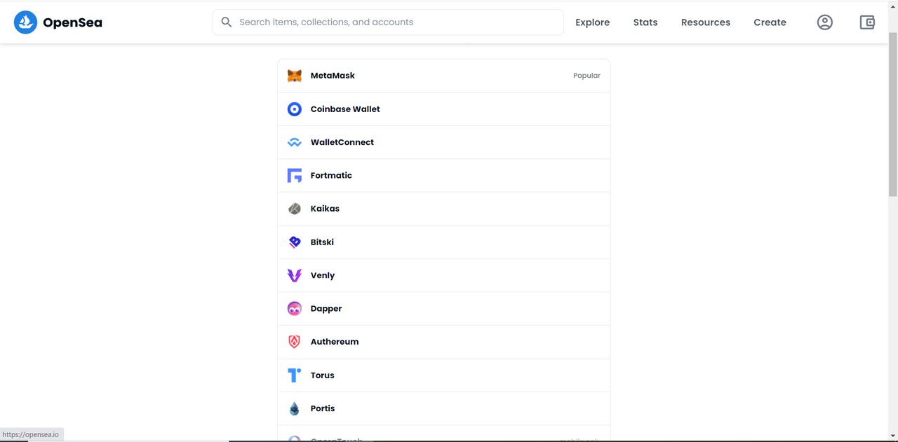The height and width of the screenshot is (442, 898).
Task: Click the WalletConnect wave icon
Action: [x=295, y=142]
